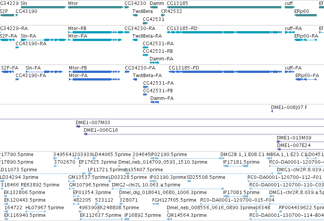Click the Damm-RA transcript glyph

pos(154,63)
